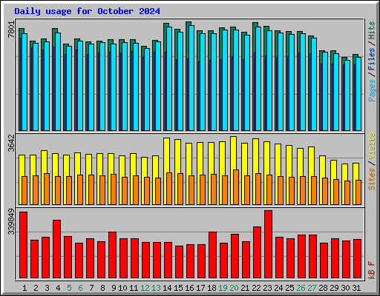Screen dimensions: 380x296
Task: Click green weekend day 5 label
Action: click(69, 288)
